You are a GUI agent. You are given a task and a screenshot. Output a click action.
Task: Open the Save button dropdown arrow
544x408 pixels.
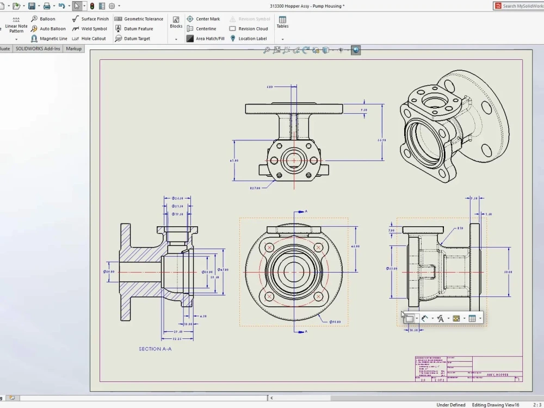coord(39,6)
